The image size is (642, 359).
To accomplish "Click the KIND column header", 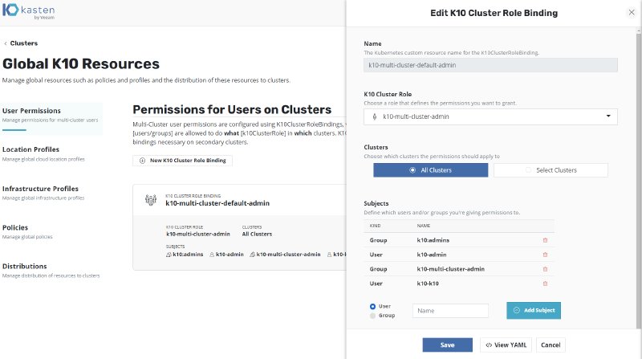I will coord(375,226).
